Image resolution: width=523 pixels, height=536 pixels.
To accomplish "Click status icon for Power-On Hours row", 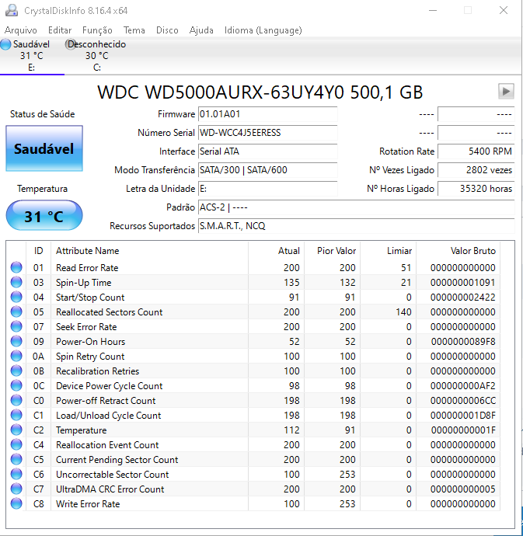I will (x=16, y=341).
